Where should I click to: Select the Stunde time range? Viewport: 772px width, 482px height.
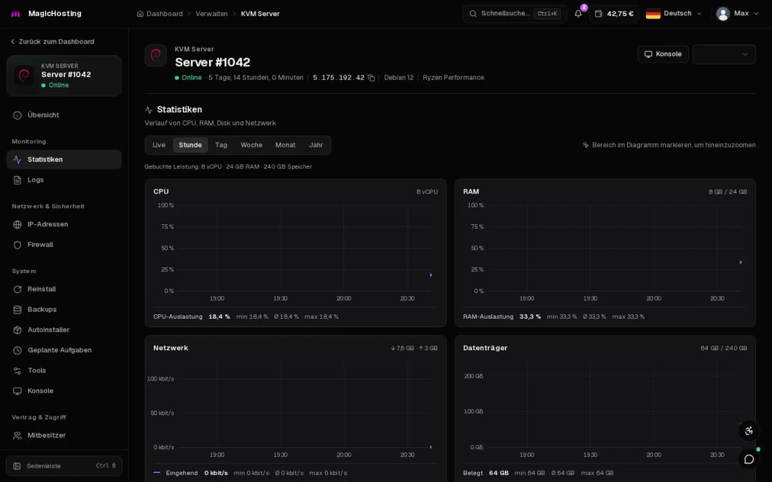[190, 145]
